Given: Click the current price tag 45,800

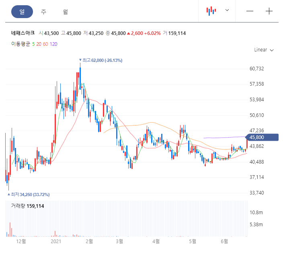Looking at the screenshot, I should click(x=262, y=137).
